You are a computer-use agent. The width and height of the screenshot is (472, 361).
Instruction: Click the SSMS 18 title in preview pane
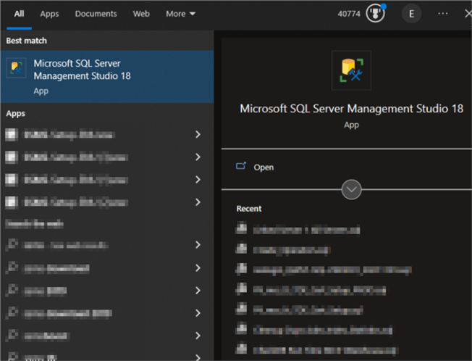tap(351, 109)
